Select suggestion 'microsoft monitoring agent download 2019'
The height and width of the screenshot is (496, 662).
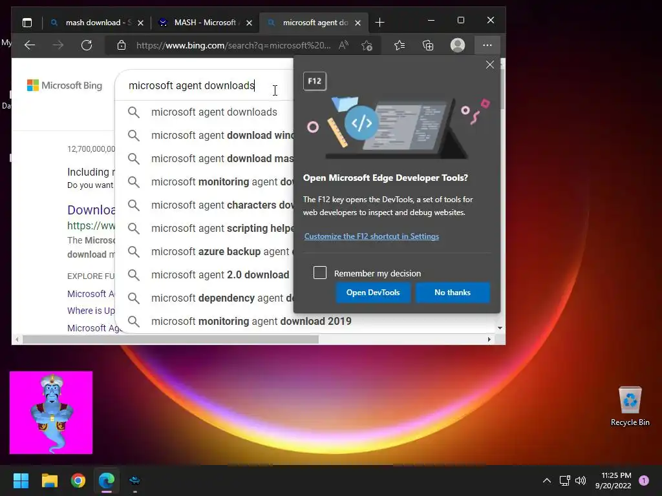pyautogui.click(x=251, y=322)
